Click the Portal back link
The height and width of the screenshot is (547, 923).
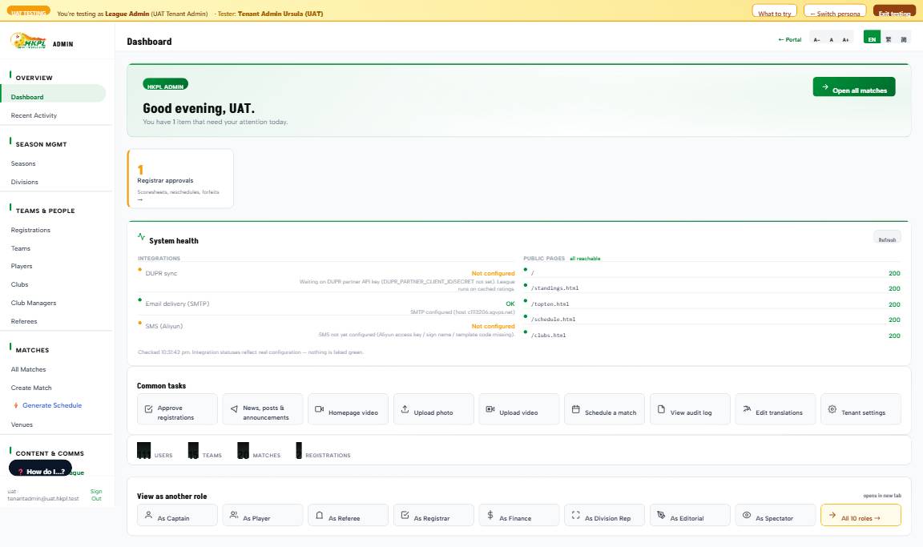coord(789,39)
